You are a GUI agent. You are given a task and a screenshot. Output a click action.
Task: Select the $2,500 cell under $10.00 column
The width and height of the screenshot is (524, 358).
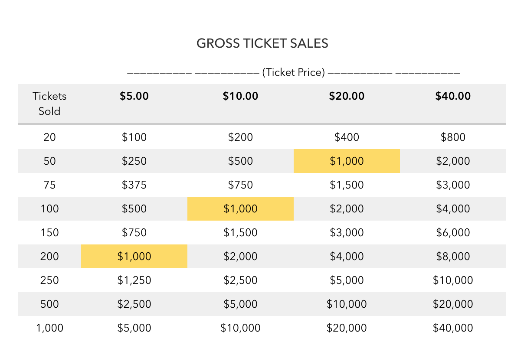240,280
